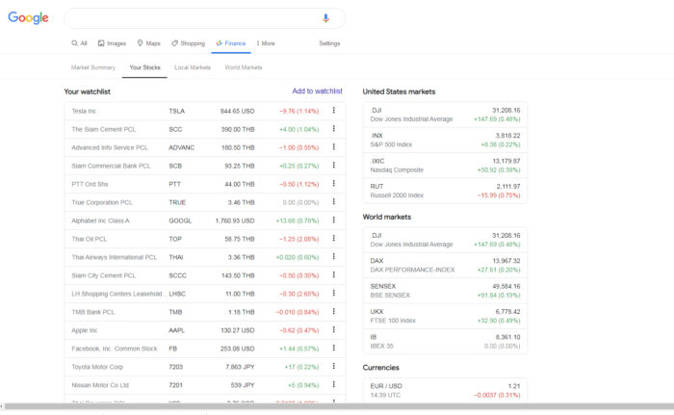Click the Google logo
This screenshot has width=674, height=415.
tap(29, 18)
